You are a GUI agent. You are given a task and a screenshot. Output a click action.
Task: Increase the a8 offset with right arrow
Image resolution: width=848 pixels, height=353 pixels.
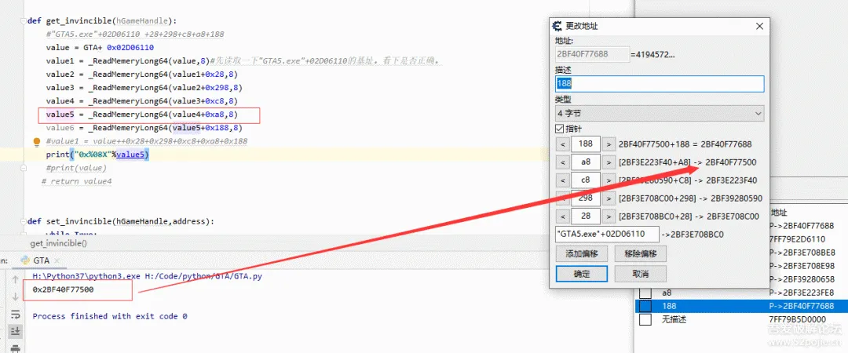tap(609, 162)
